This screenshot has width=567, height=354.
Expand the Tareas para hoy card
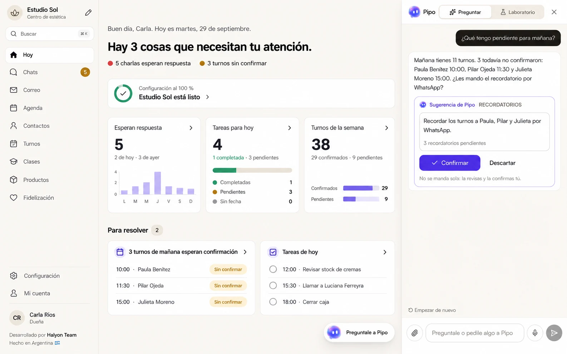(290, 128)
